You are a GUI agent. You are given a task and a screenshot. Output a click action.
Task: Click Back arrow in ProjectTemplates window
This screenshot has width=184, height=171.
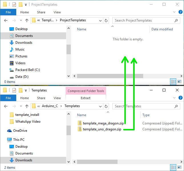tap(6, 20)
